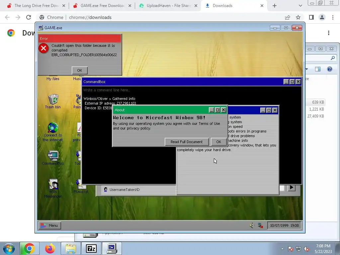Toggle Chrome side panel icon
This screenshot has width=340, height=255.
coord(311,17)
